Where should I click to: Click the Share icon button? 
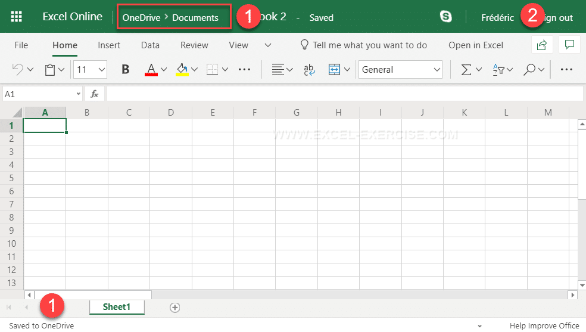point(542,45)
